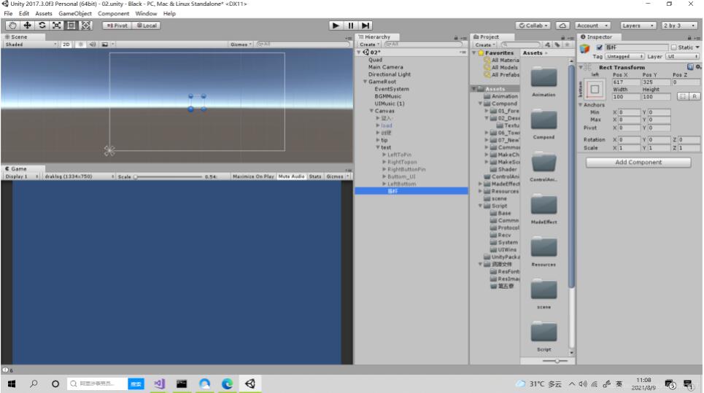
Task: Select the Move tool
Action: [27, 26]
